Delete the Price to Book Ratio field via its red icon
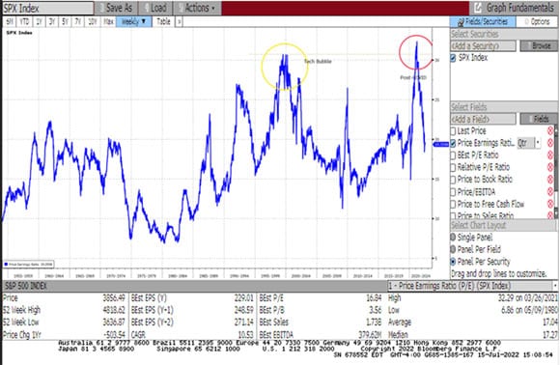The width and height of the screenshot is (560, 365). 550,180
